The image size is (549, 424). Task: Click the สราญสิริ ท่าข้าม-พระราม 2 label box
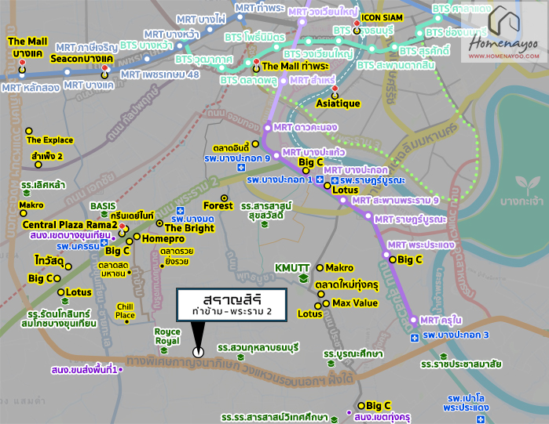232,305
